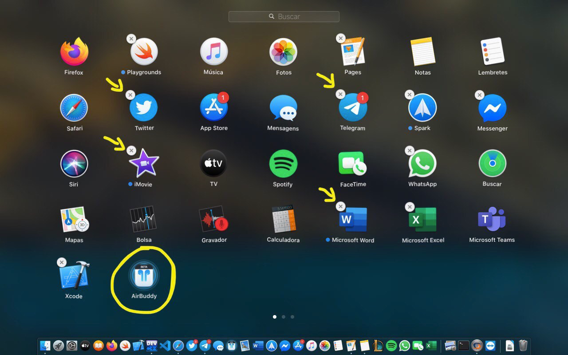Remove iMovie via its X badge
Image resolution: width=568 pixels, height=355 pixels.
(131, 151)
